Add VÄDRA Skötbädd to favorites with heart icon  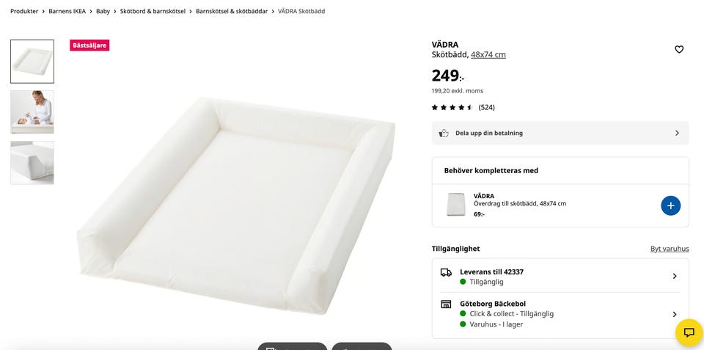679,49
